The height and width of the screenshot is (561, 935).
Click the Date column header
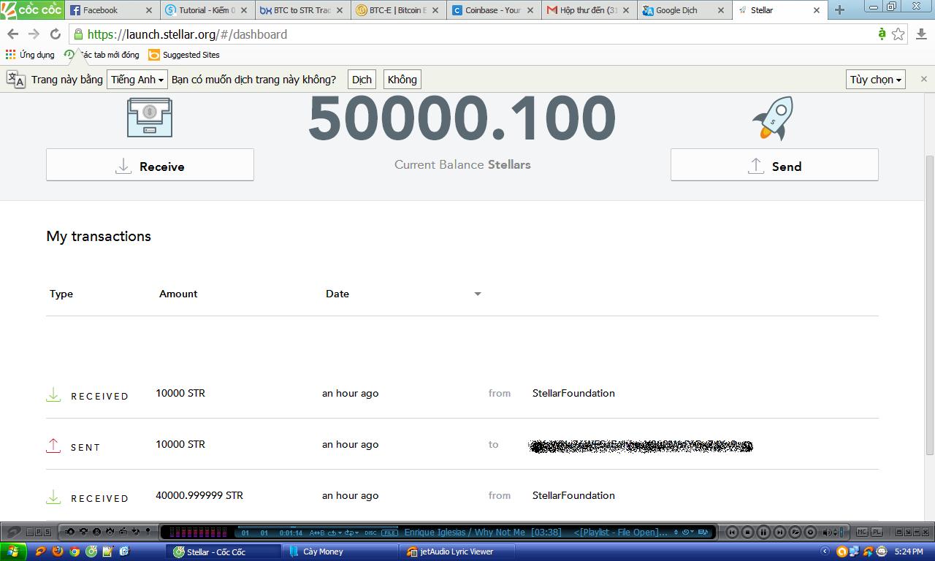point(337,294)
